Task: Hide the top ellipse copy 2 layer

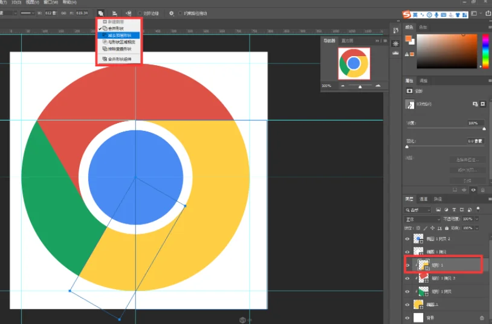Action: click(407, 239)
